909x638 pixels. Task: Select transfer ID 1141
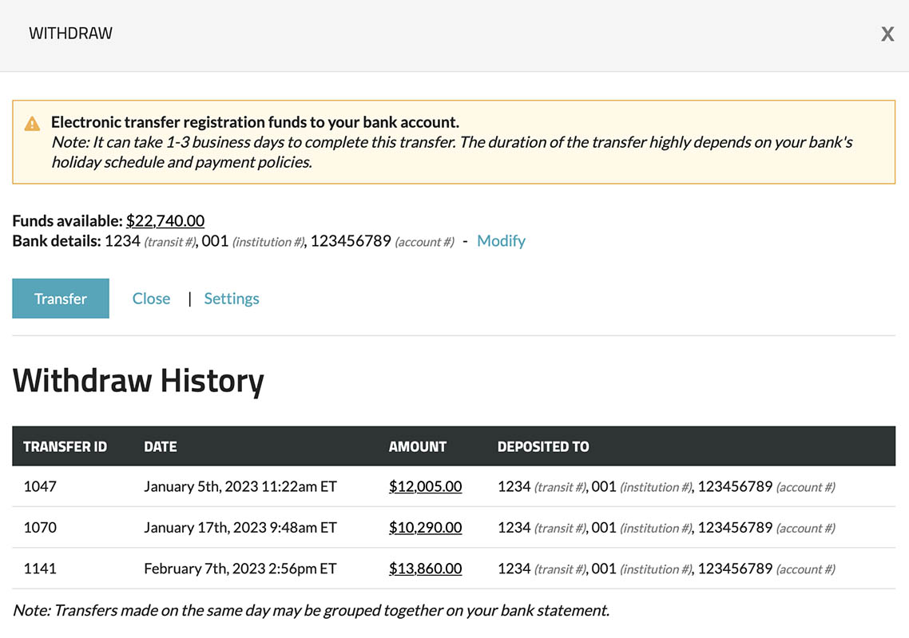pyautogui.click(x=40, y=569)
